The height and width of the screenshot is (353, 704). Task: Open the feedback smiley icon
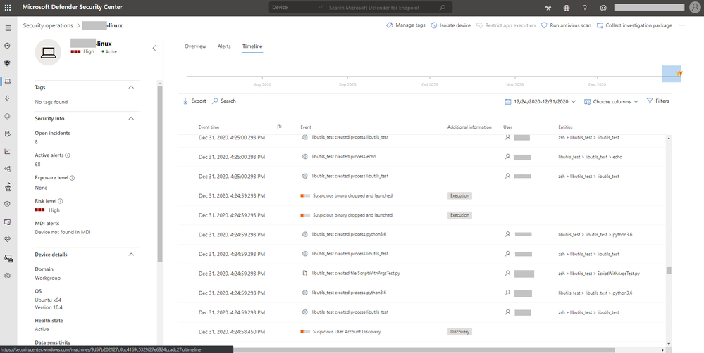[603, 8]
